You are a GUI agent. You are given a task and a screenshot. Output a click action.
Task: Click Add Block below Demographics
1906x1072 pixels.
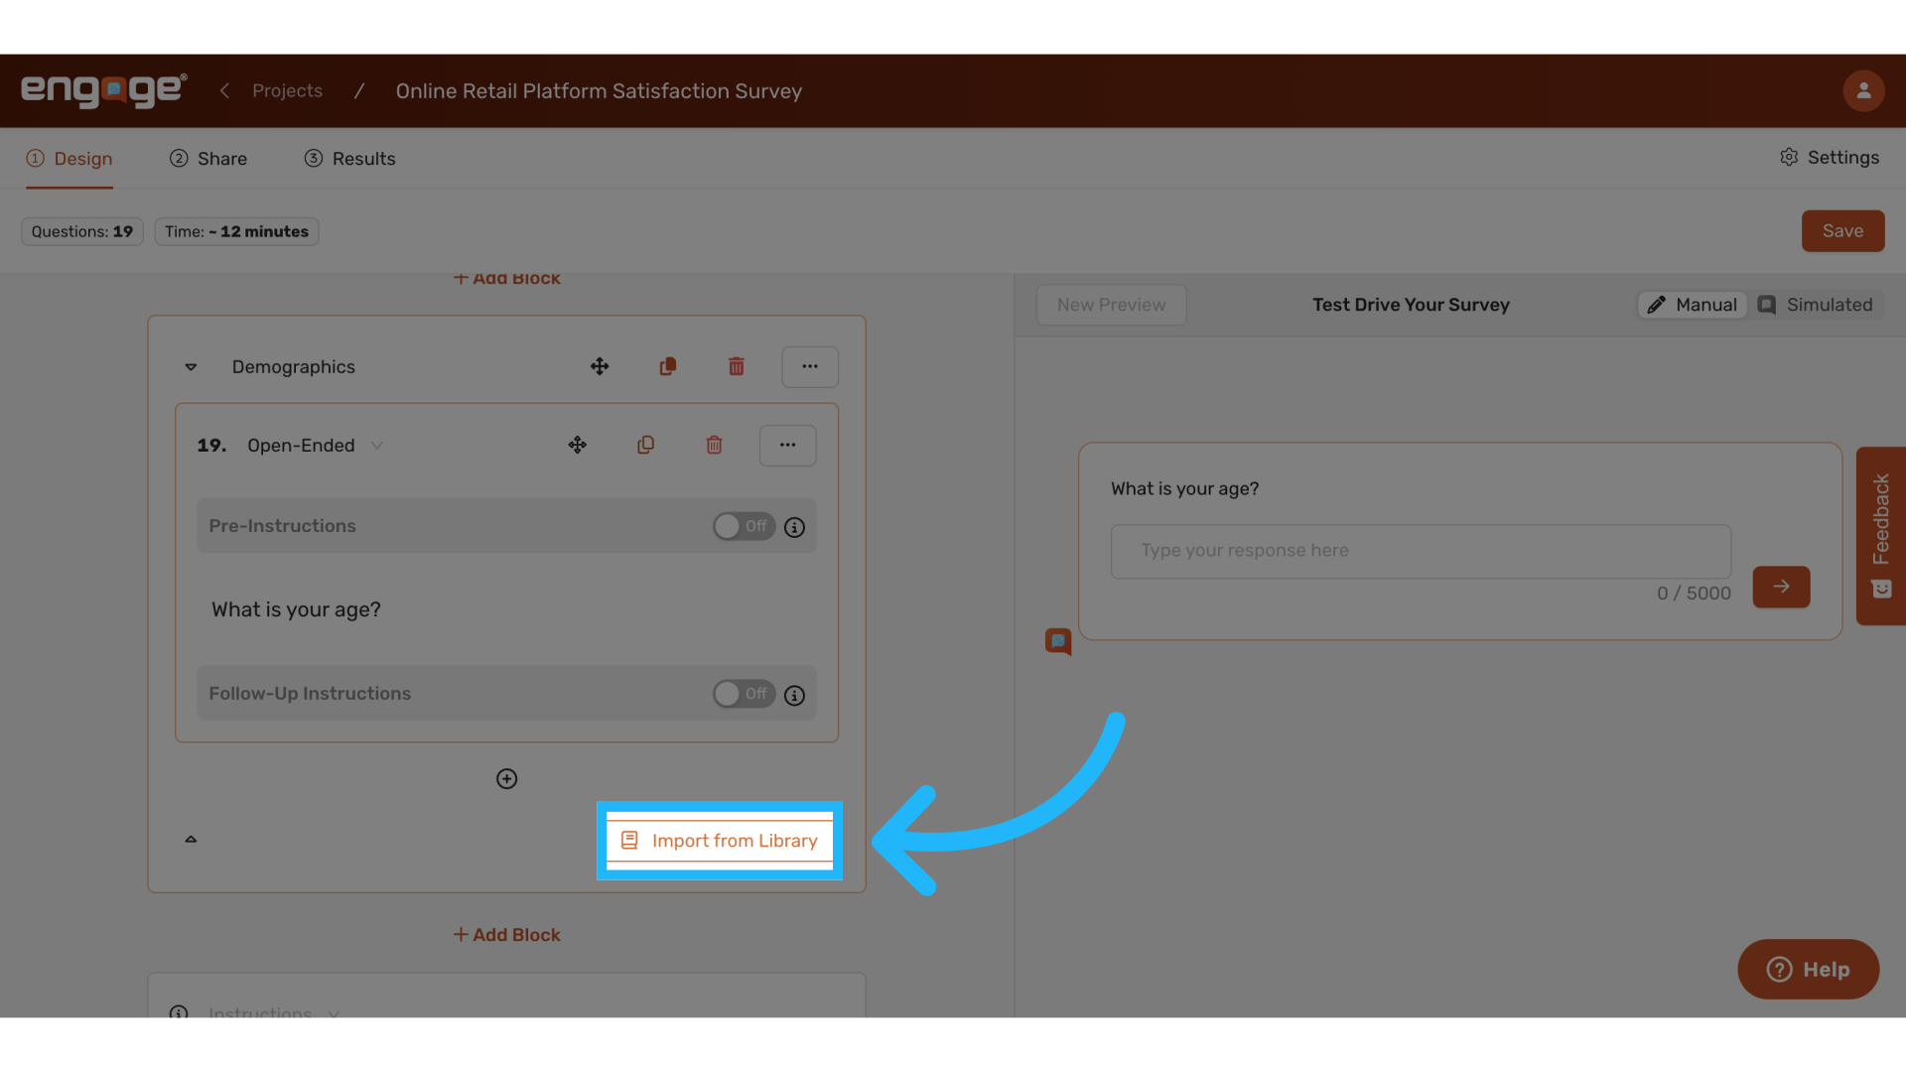pos(506,935)
